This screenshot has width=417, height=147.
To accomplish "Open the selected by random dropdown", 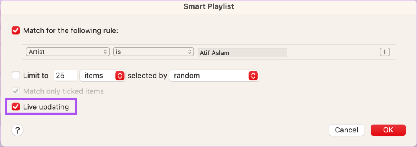I will pos(214,76).
